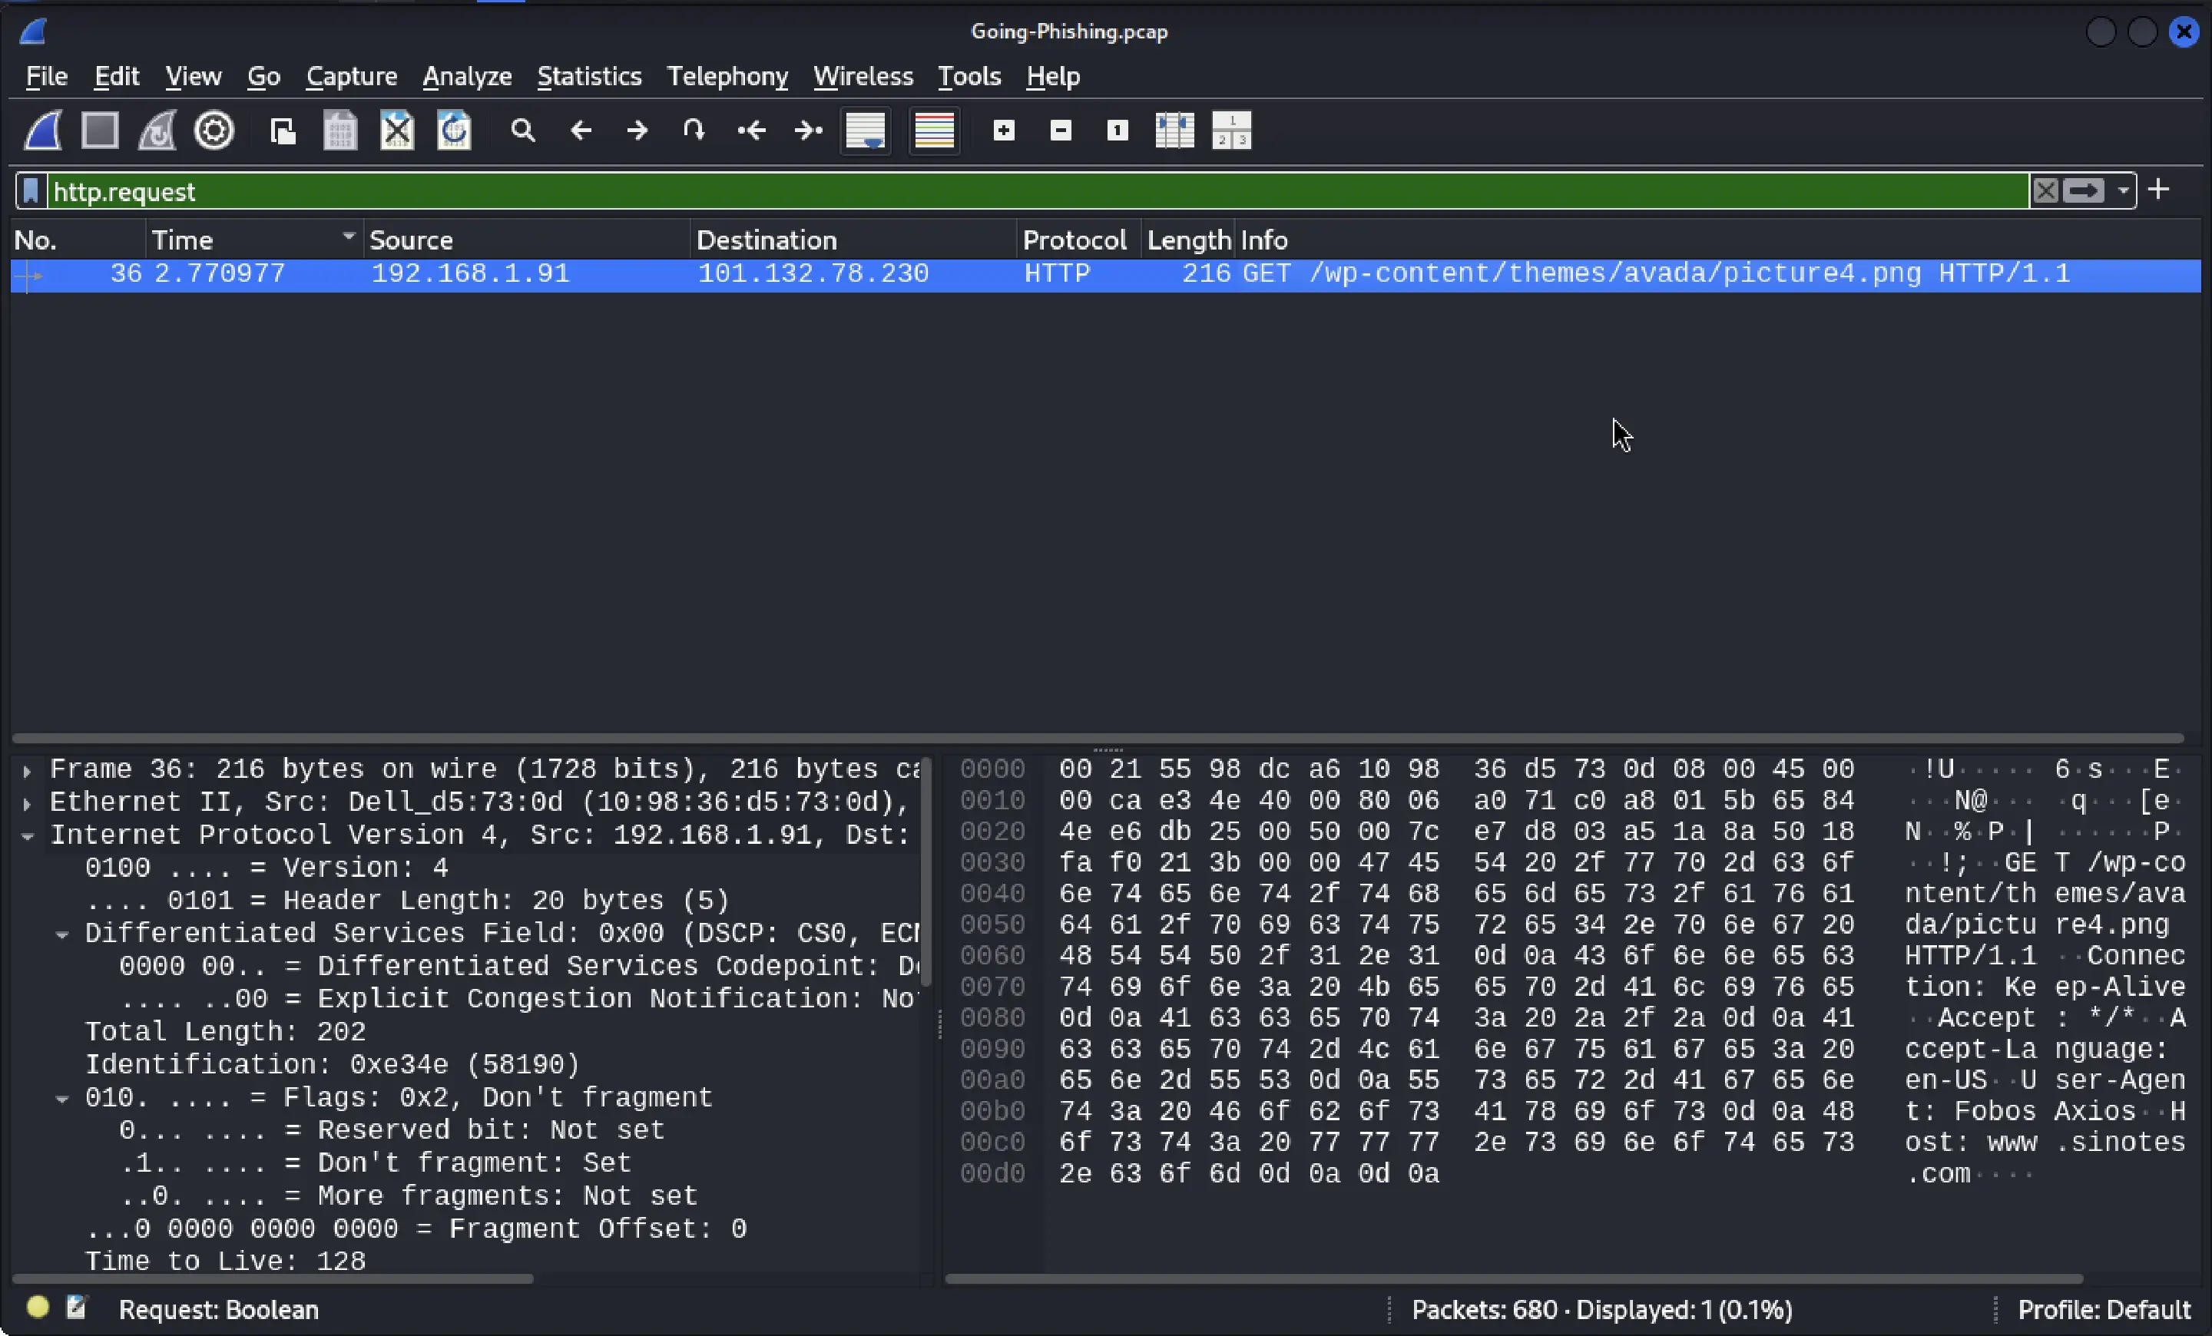This screenshot has height=1336, width=2212.
Task: Collapse Internet Protocol Version 4 node
Action: pyautogui.click(x=27, y=836)
